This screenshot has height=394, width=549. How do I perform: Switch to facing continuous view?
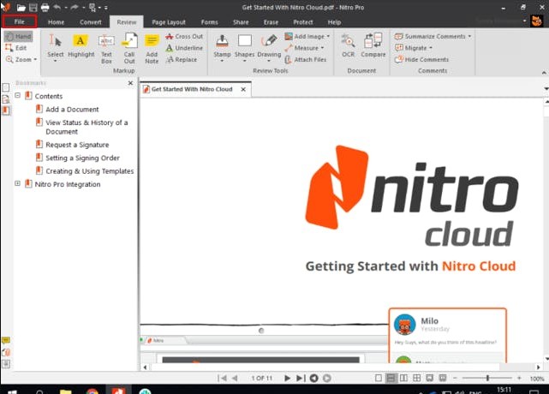tap(416, 378)
